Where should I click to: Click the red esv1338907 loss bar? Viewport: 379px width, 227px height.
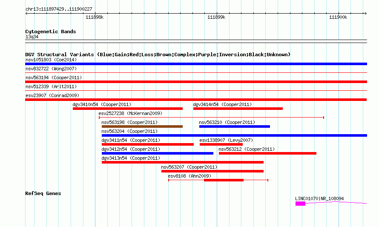click(221, 144)
